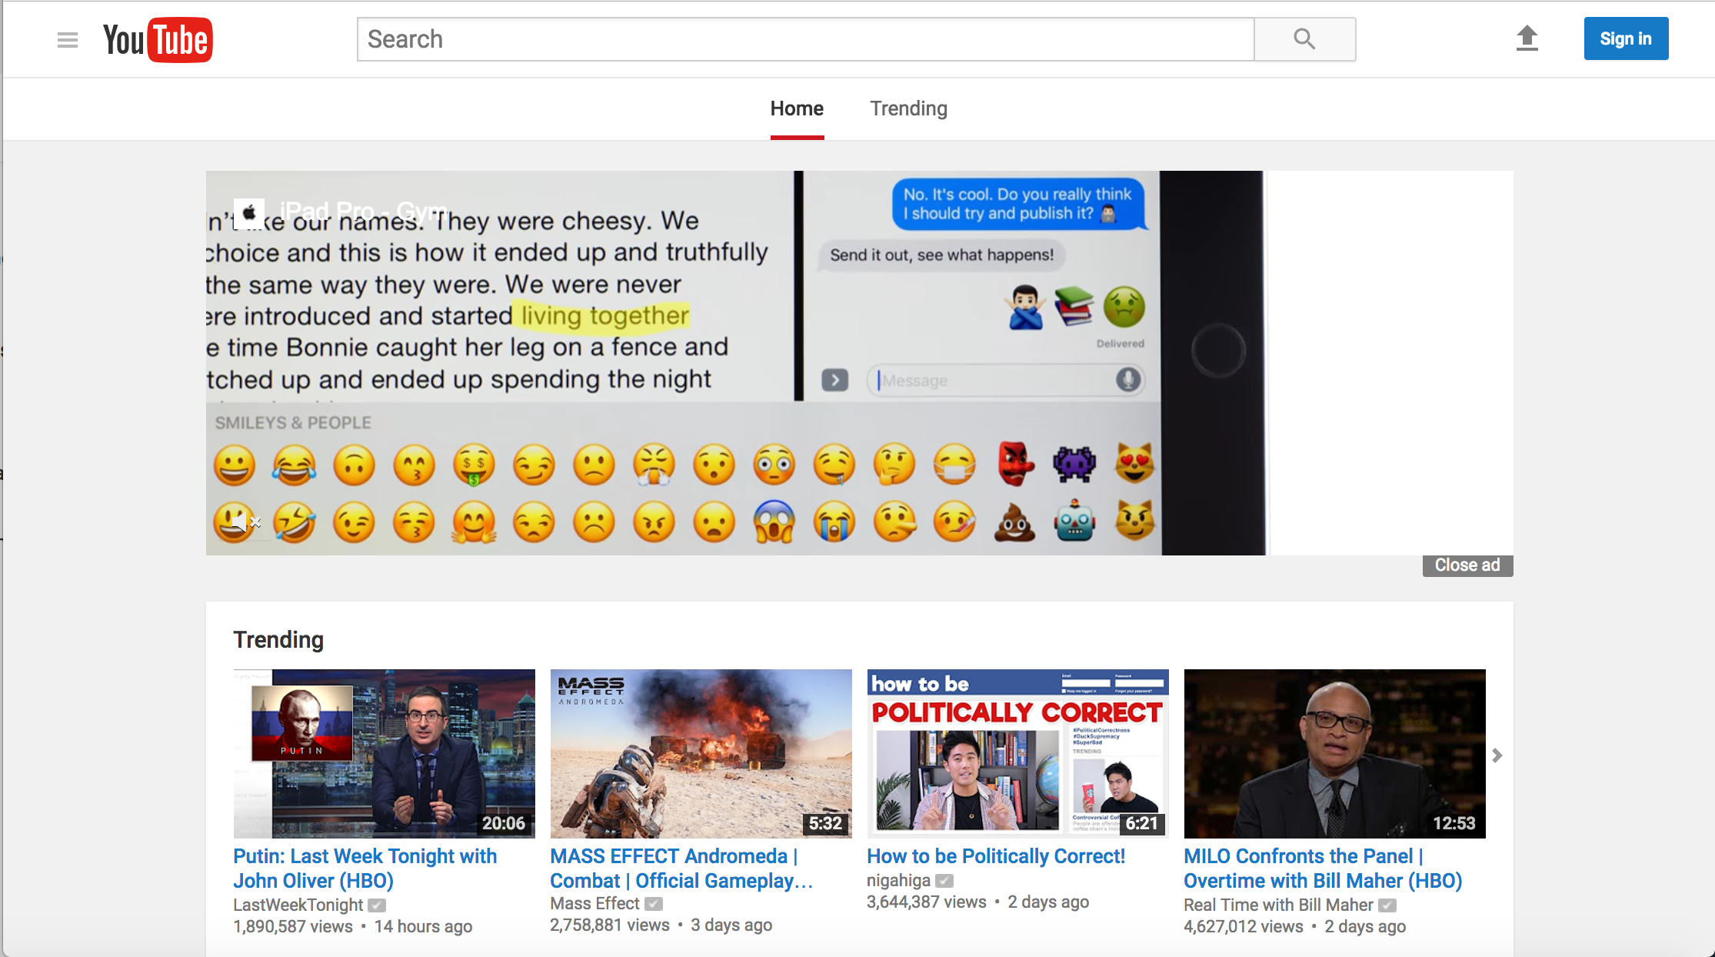Click the 20:06 duration badge
The height and width of the screenshot is (957, 1715).
coord(504,823)
